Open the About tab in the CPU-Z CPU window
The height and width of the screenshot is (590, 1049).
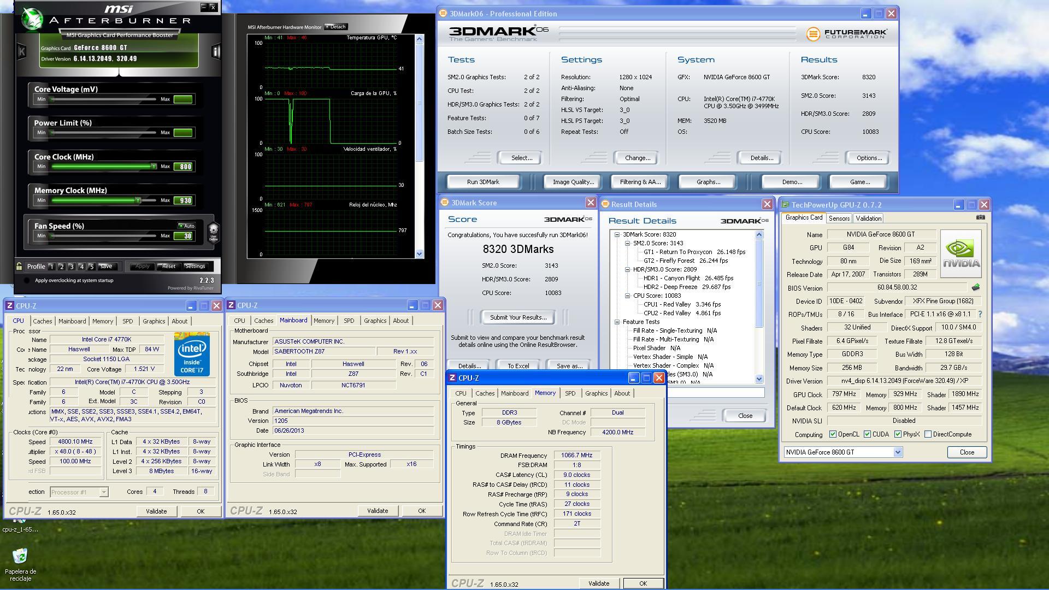(x=179, y=321)
